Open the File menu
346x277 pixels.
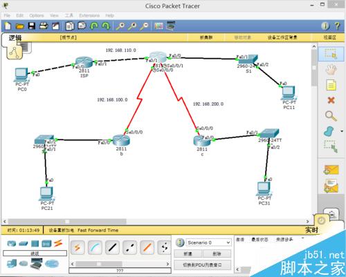point(7,15)
